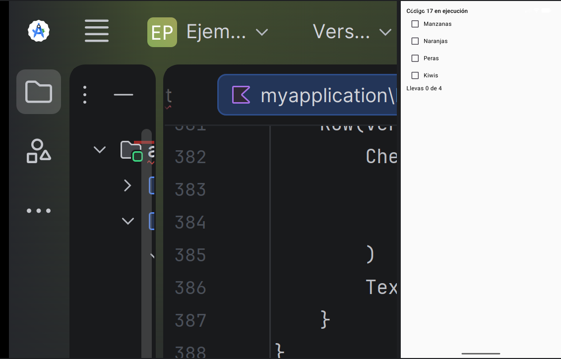Select the app module folder icon
This screenshot has width=561, height=359.
click(x=131, y=151)
